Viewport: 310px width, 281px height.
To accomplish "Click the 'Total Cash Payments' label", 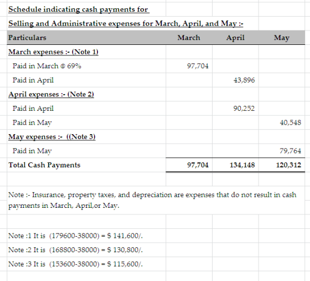I will coord(44,165).
